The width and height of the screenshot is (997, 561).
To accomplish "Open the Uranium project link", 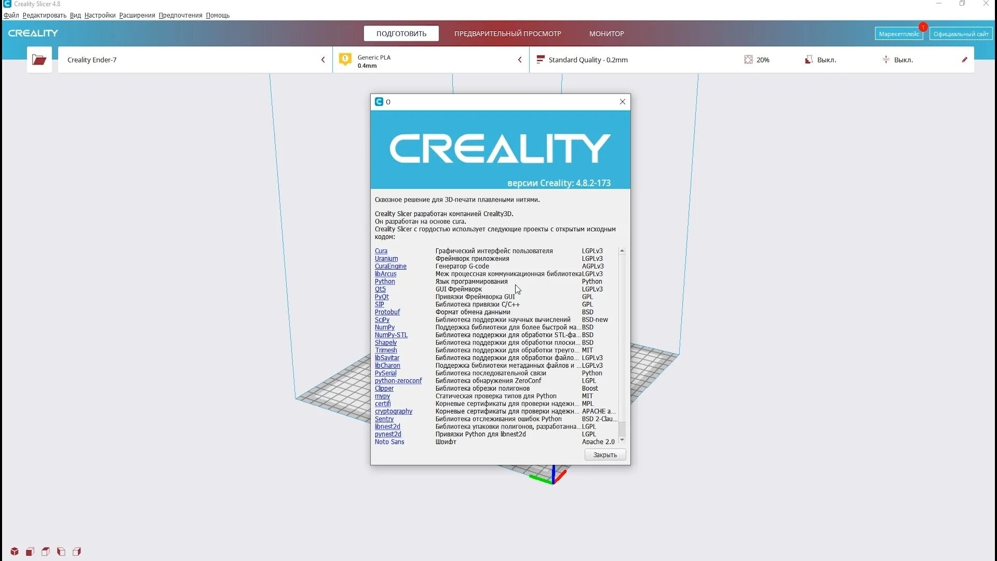I will [386, 259].
